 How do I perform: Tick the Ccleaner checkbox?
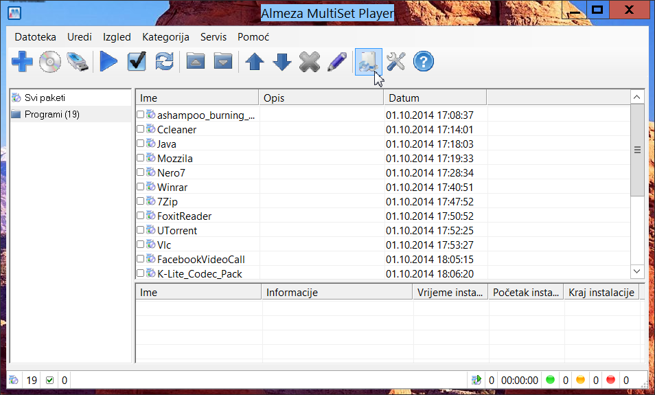point(140,129)
